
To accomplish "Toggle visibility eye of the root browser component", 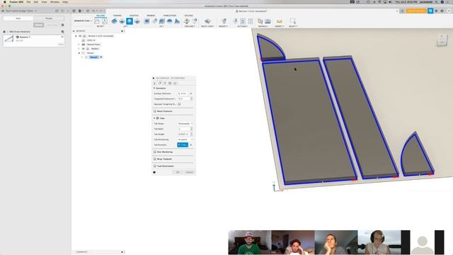I will pos(80,36).
